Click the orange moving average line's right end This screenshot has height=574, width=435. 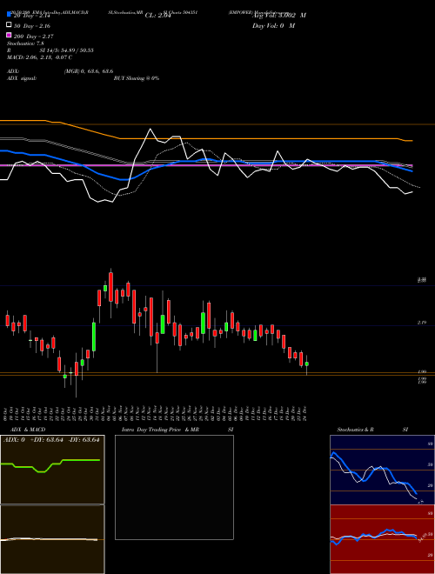[x=411, y=141]
